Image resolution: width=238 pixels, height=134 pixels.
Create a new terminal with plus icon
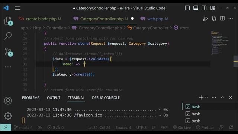201,98
